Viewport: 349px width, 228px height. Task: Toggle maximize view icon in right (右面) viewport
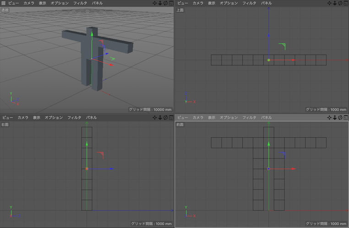(171, 118)
